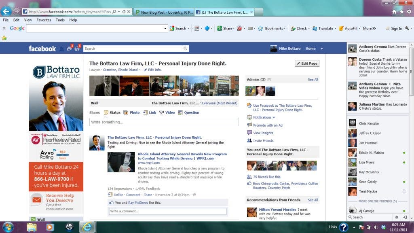This screenshot has height=233, width=414.
Task: Open Internet Explorer from taskbar
Action: (87, 227)
